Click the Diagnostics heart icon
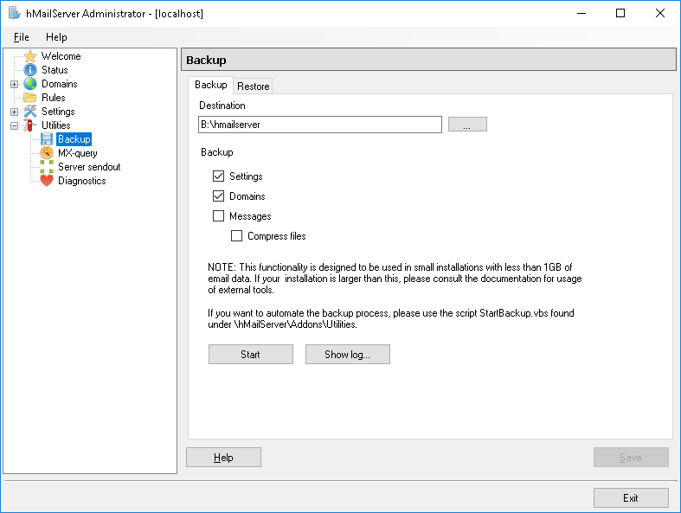 47,180
